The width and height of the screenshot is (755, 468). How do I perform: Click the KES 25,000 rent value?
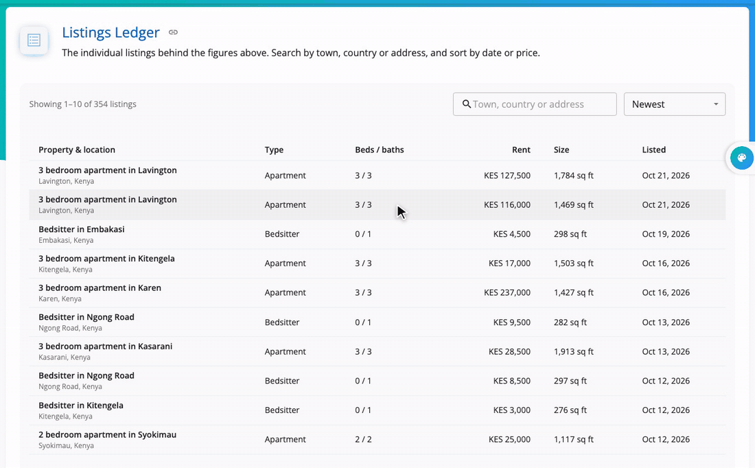509,440
